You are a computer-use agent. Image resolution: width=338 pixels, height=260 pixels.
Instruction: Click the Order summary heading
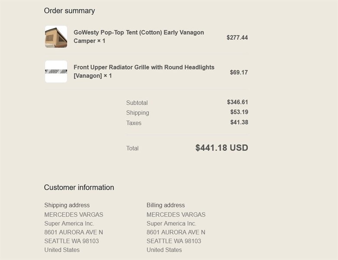pyautogui.click(x=69, y=11)
